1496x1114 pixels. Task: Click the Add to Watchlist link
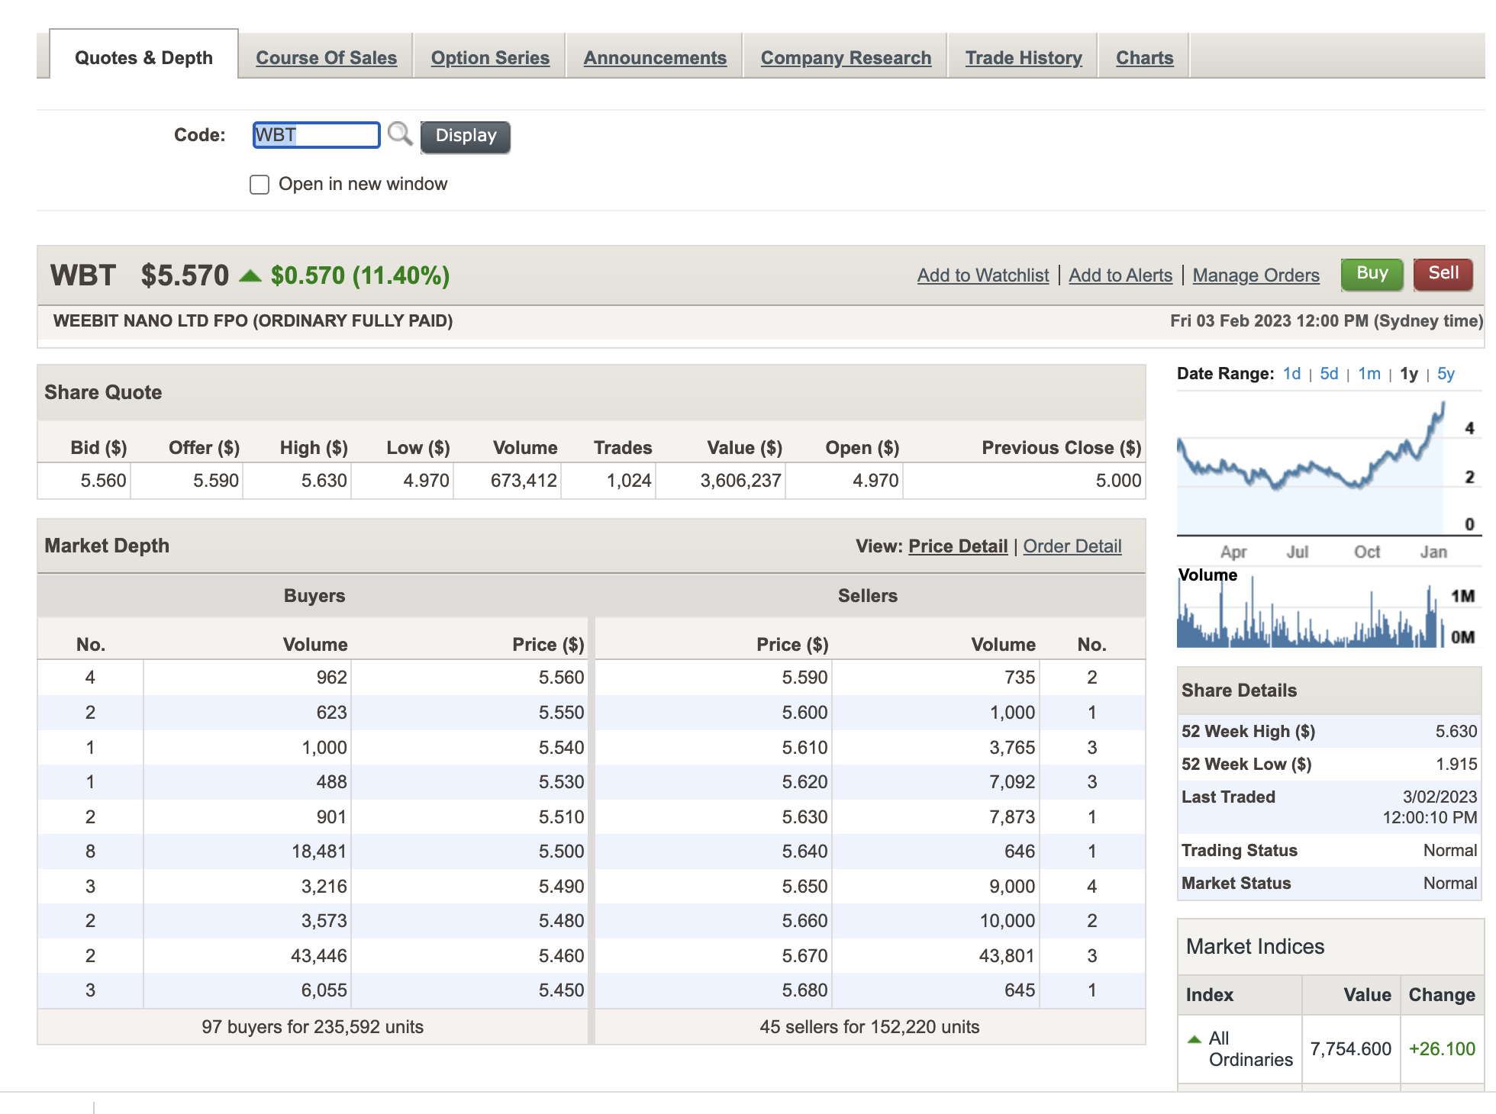983,275
